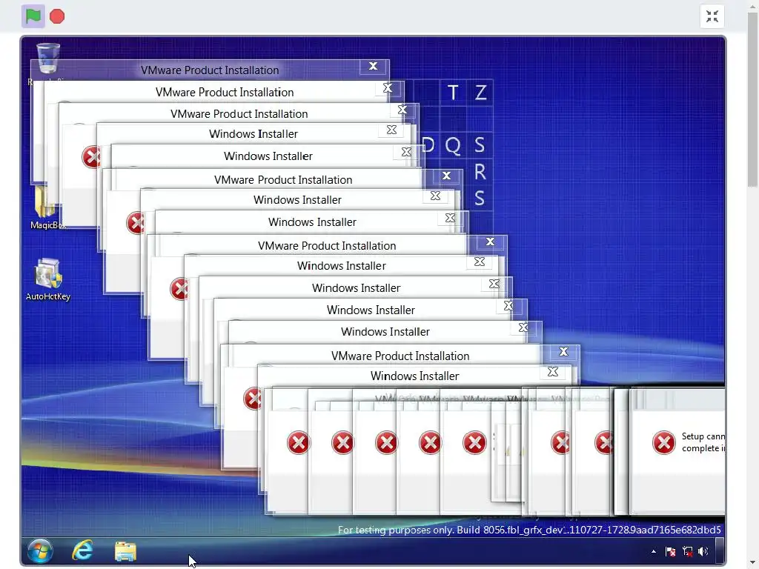Click the Z tile letter
759x569 pixels.
(x=480, y=92)
